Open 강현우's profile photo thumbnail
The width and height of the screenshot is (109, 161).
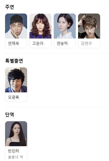point(89,26)
